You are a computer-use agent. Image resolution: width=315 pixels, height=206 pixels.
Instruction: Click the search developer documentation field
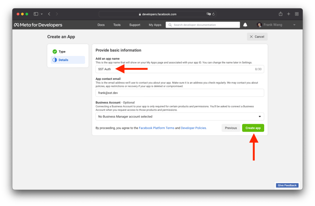point(203,25)
